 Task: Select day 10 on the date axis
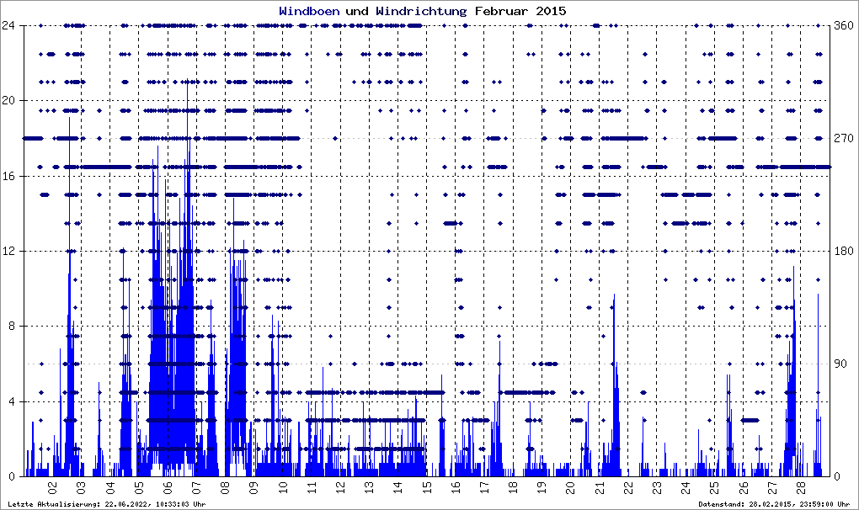pos(282,489)
